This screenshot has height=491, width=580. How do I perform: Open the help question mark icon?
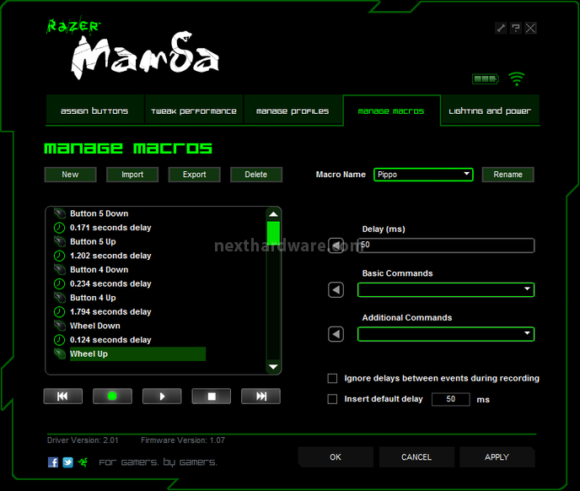click(x=516, y=28)
